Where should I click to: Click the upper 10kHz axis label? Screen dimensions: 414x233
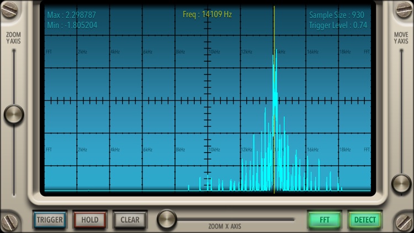click(x=214, y=52)
